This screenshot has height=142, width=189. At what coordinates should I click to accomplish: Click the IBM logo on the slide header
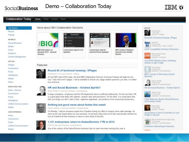(x=171, y=7)
